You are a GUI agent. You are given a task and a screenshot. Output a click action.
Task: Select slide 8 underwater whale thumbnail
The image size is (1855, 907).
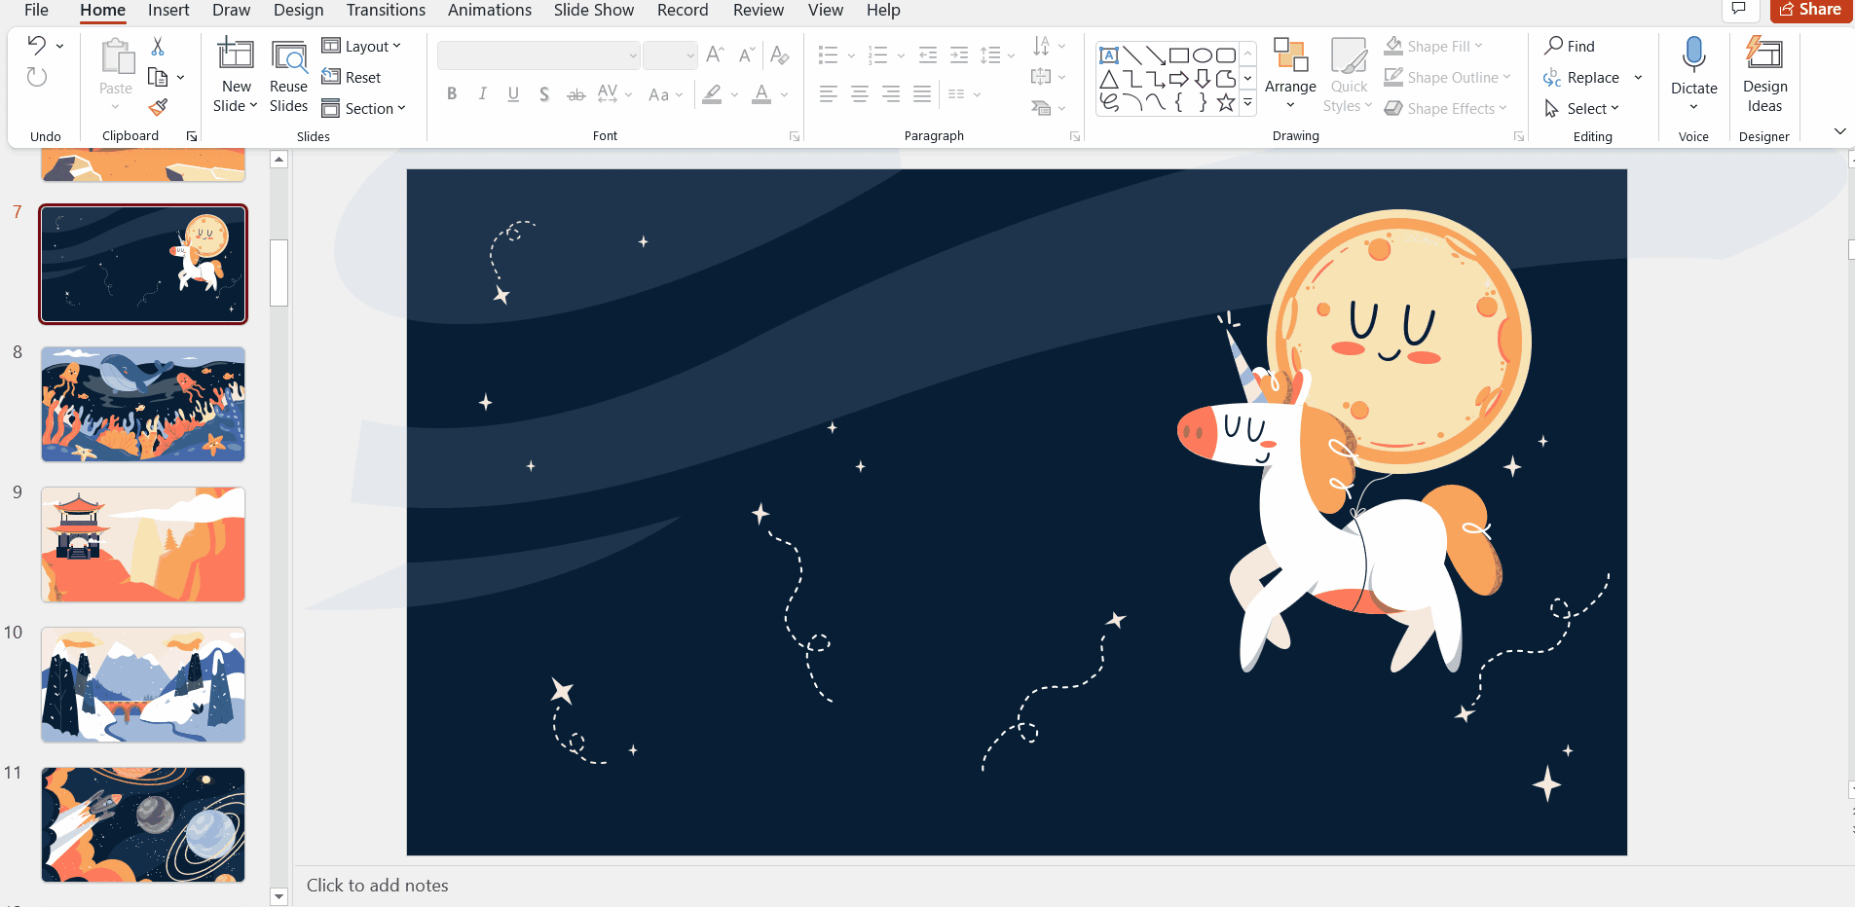[x=143, y=404]
